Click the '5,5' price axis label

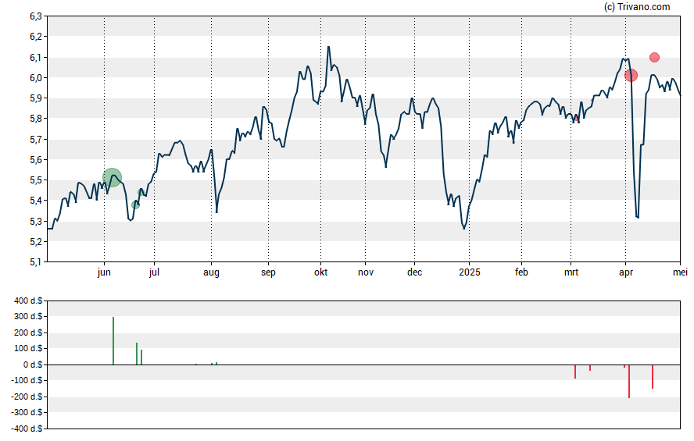[36, 180]
